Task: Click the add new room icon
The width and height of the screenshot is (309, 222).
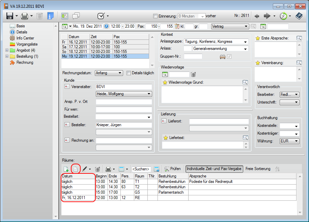Action: pyautogui.click(x=66, y=169)
